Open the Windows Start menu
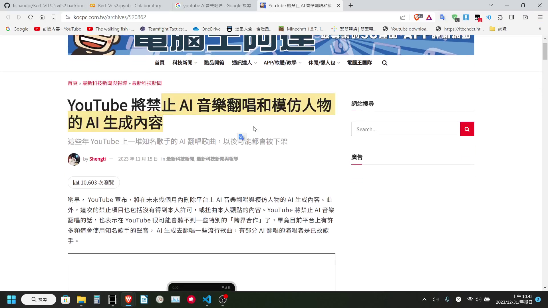 tap(11, 300)
